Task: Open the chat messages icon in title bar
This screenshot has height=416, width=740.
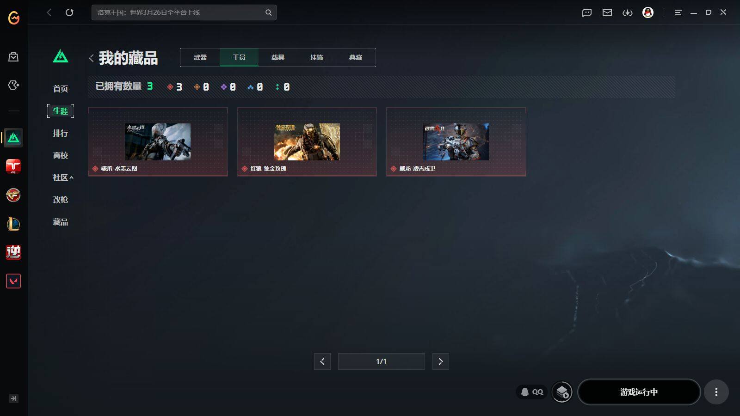Action: (587, 12)
